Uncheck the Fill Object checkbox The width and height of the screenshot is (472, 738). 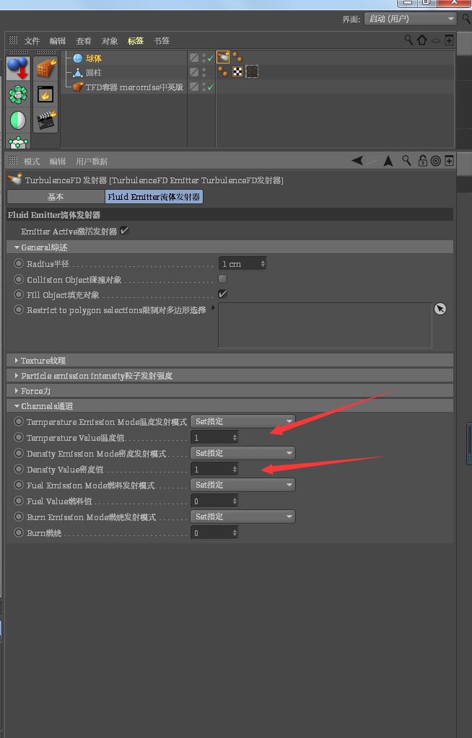(x=222, y=294)
